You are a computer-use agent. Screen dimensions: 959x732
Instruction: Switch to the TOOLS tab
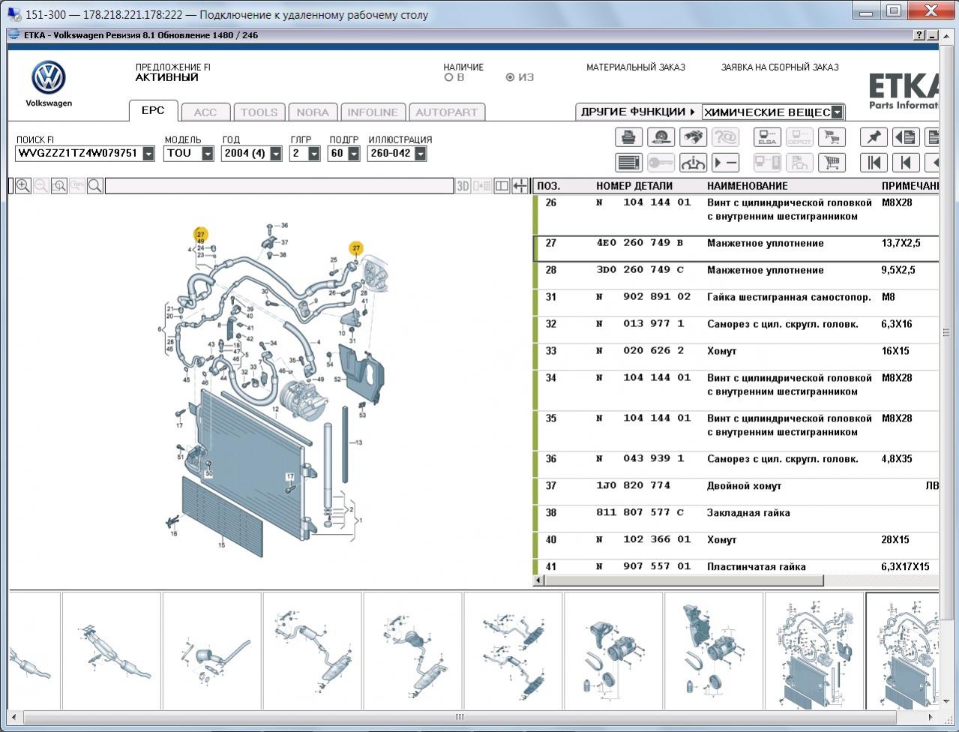click(x=259, y=112)
